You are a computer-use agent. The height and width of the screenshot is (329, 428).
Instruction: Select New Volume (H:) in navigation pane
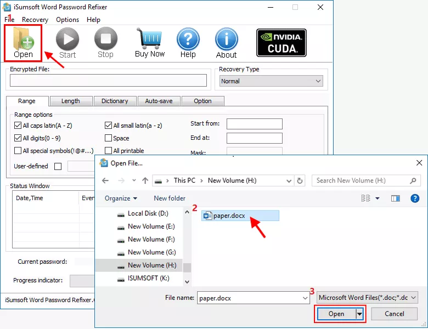pos(139,265)
